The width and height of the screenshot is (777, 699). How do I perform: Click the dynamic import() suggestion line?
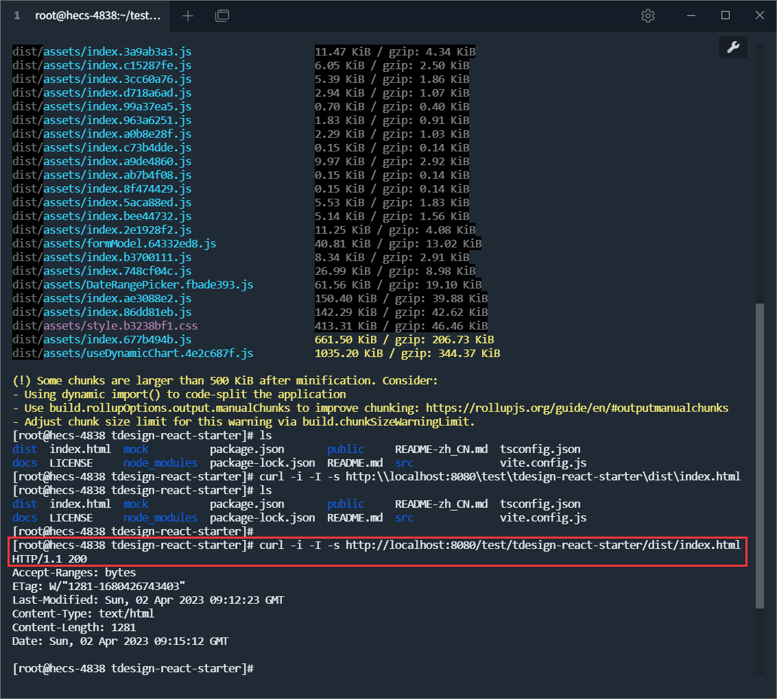click(179, 394)
